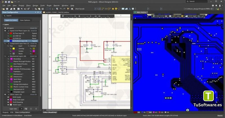Click the print preview icon in the toolbar
Viewport: 225px width, 118px height.
[15, 9]
